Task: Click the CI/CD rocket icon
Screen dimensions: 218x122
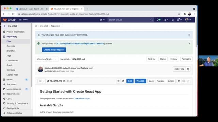Action: coord(4,99)
